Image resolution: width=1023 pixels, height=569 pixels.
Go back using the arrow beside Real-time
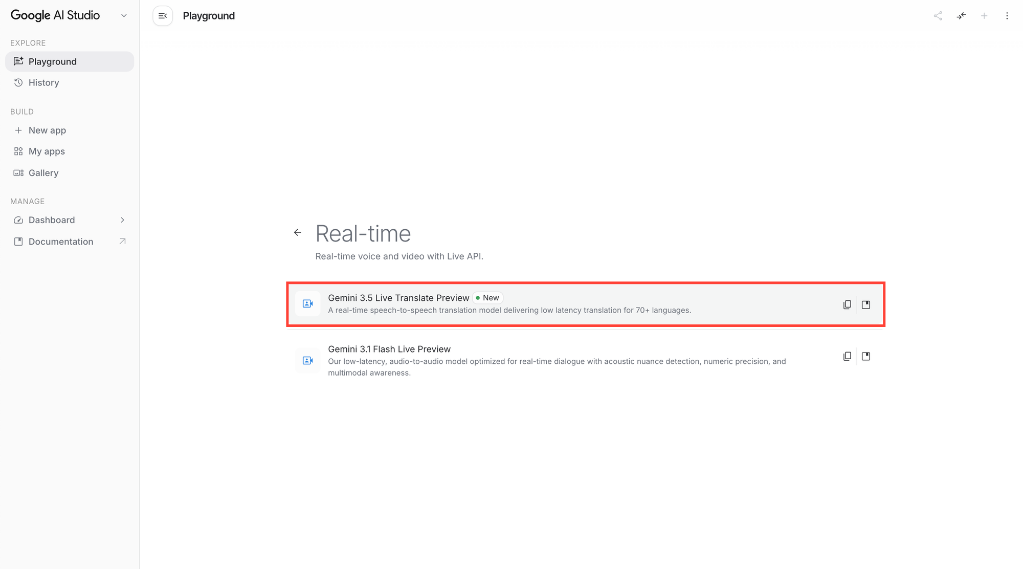pyautogui.click(x=298, y=233)
